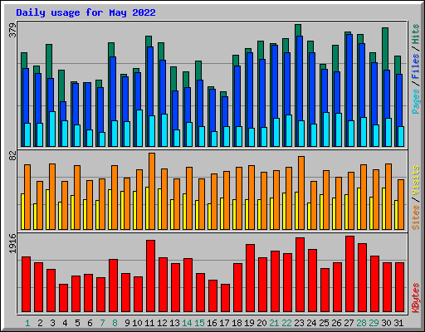Select the yellow sites bar for day 28
Viewport: 425px width, 332px height.
tap(359, 208)
